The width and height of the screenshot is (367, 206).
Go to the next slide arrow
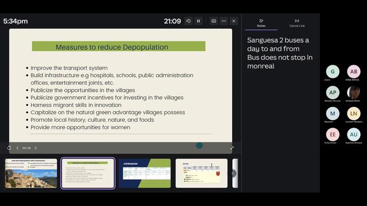point(36,148)
